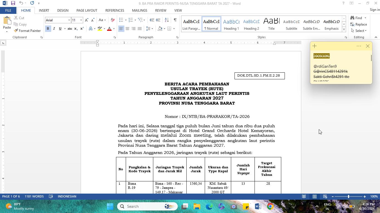The image size is (380, 213).
Task: Click Replace in Editing group
Action: (359, 24)
